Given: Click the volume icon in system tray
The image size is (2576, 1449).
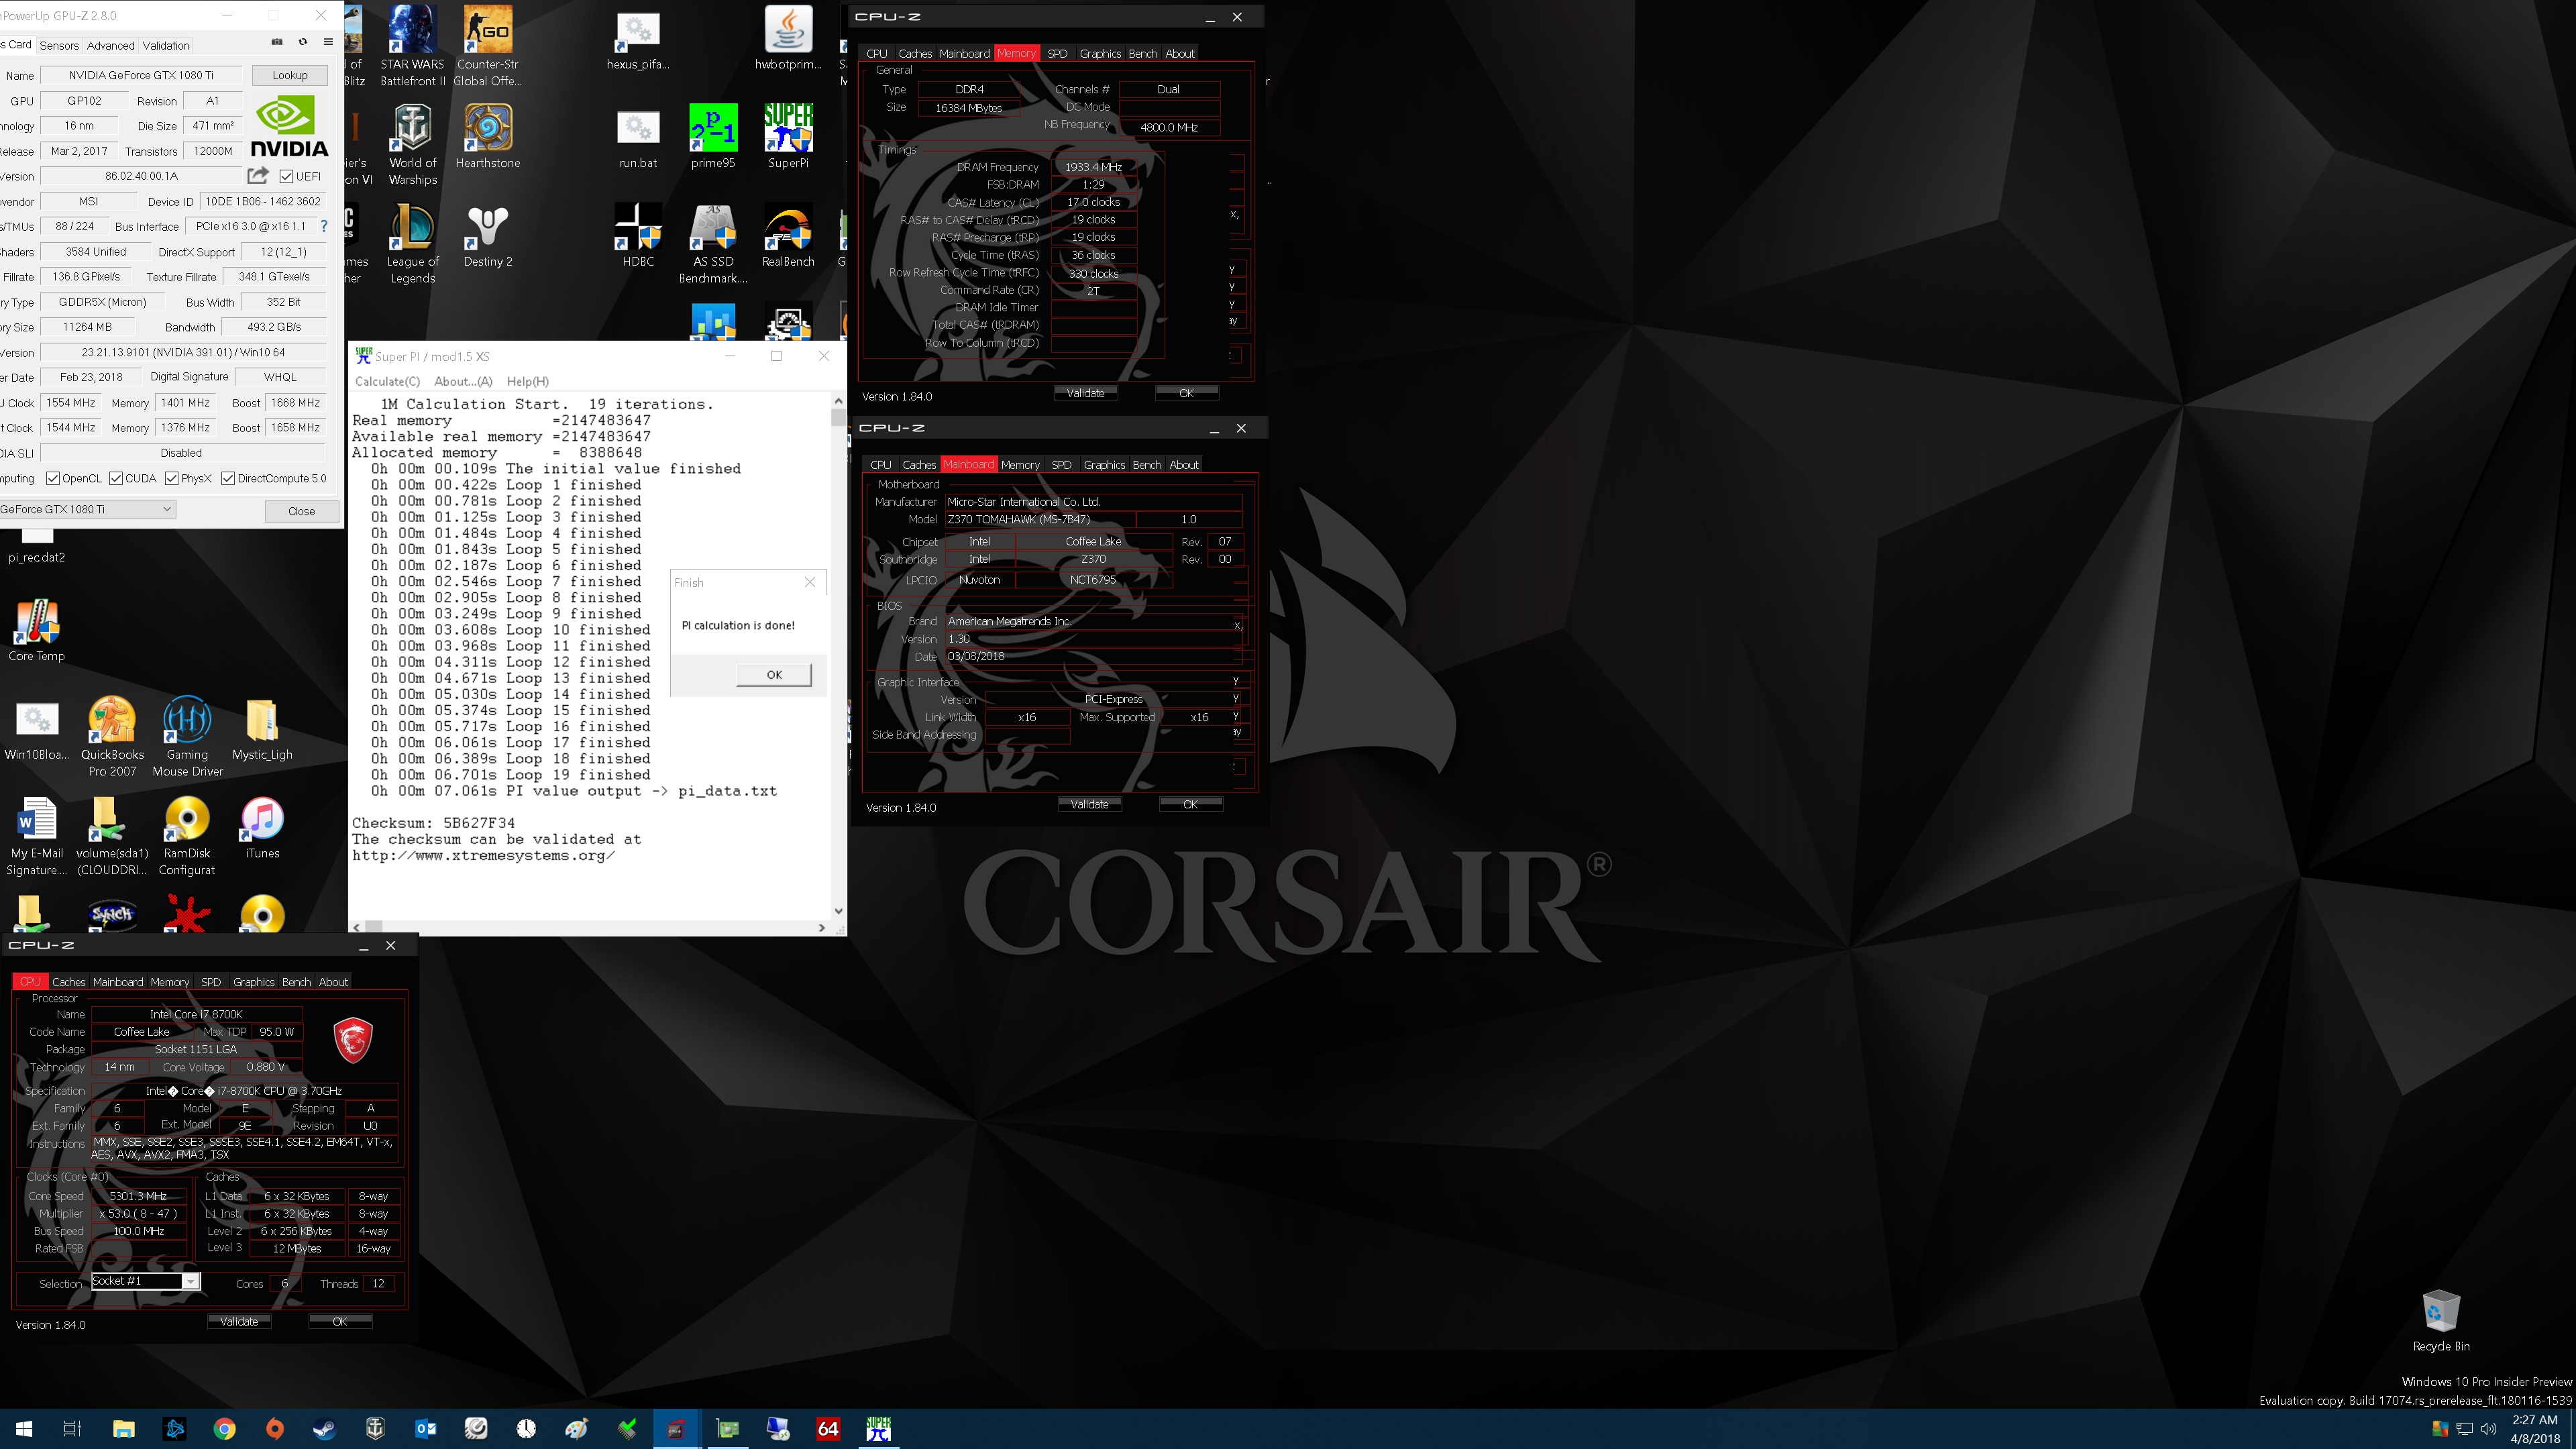Looking at the screenshot, I should tap(2488, 1429).
